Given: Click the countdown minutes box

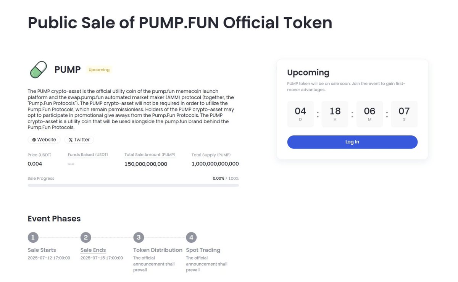Looking at the screenshot, I should 369,114.
